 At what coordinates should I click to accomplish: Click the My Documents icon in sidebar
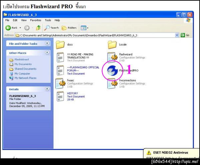click(x=11, y=64)
